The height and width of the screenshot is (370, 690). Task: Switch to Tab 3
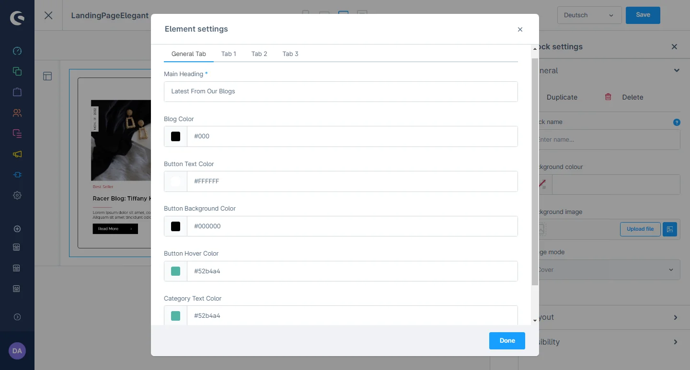click(290, 54)
